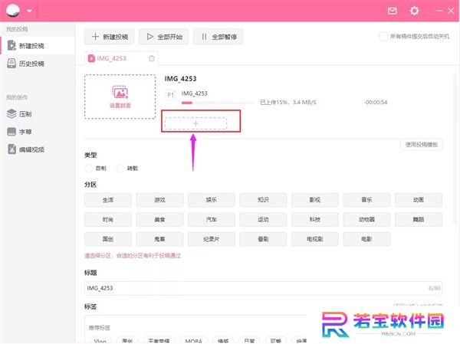
Task: Choose the 汽车 category
Action: click(212, 219)
